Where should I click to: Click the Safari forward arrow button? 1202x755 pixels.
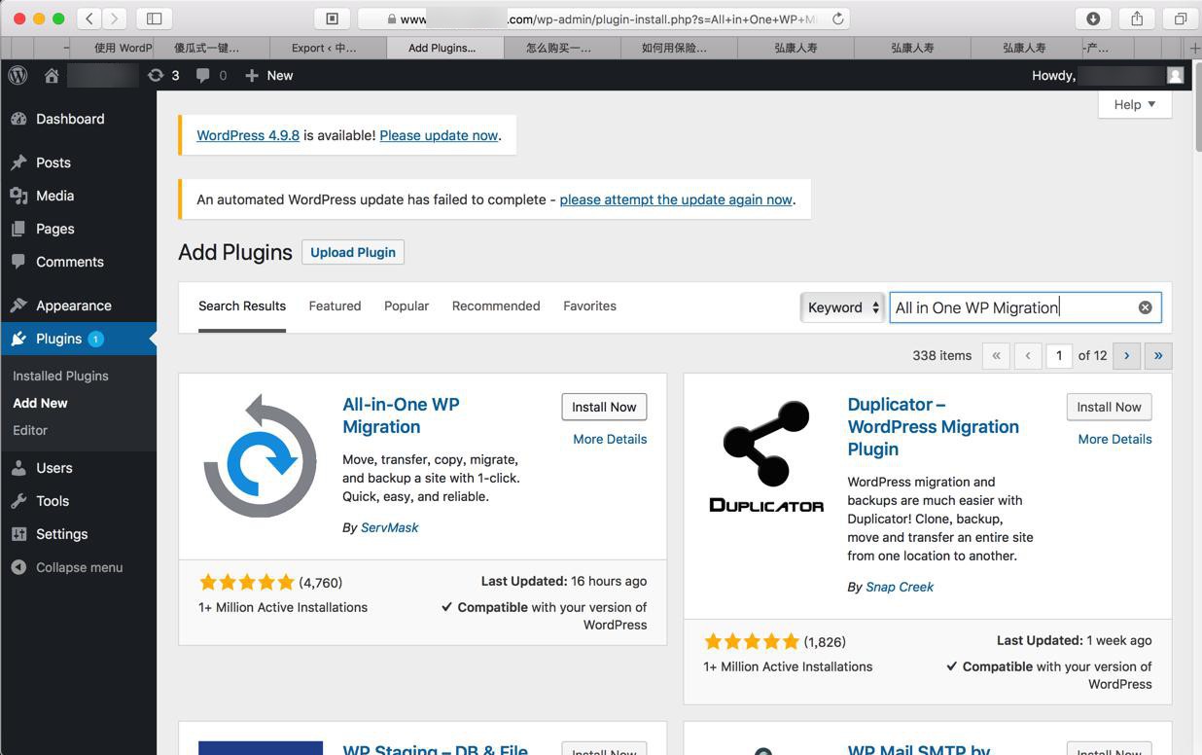pos(115,18)
